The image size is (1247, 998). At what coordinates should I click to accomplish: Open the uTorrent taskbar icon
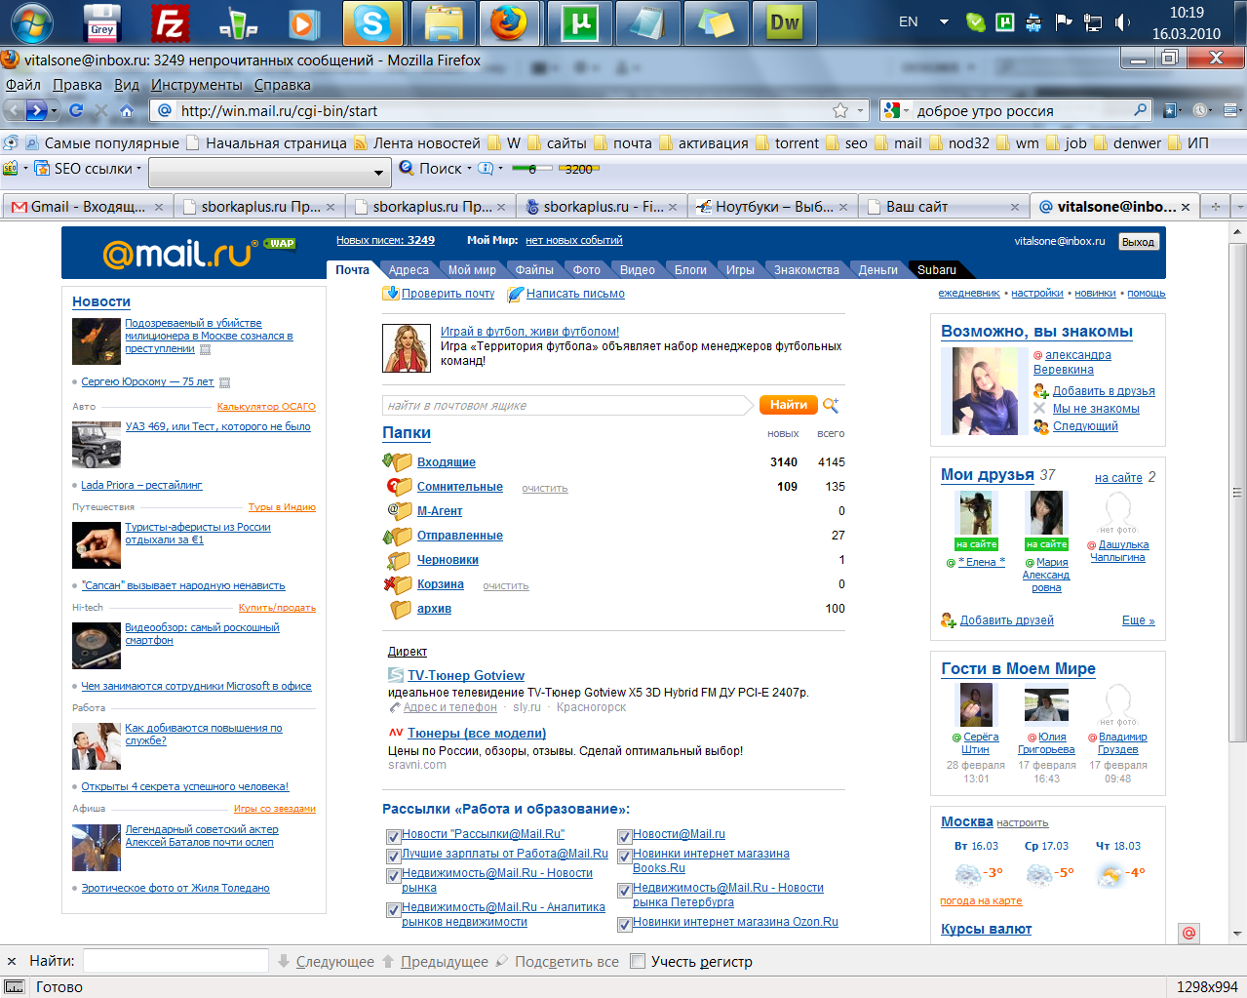coord(579,23)
